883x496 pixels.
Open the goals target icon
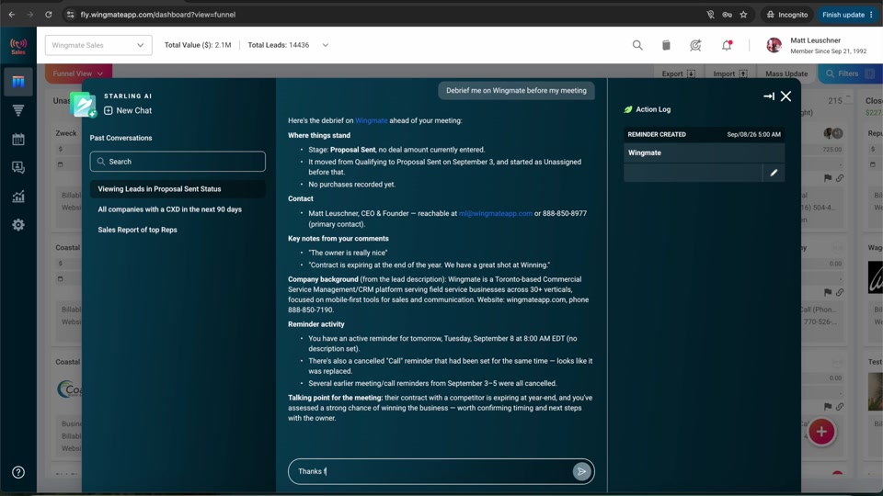point(695,45)
